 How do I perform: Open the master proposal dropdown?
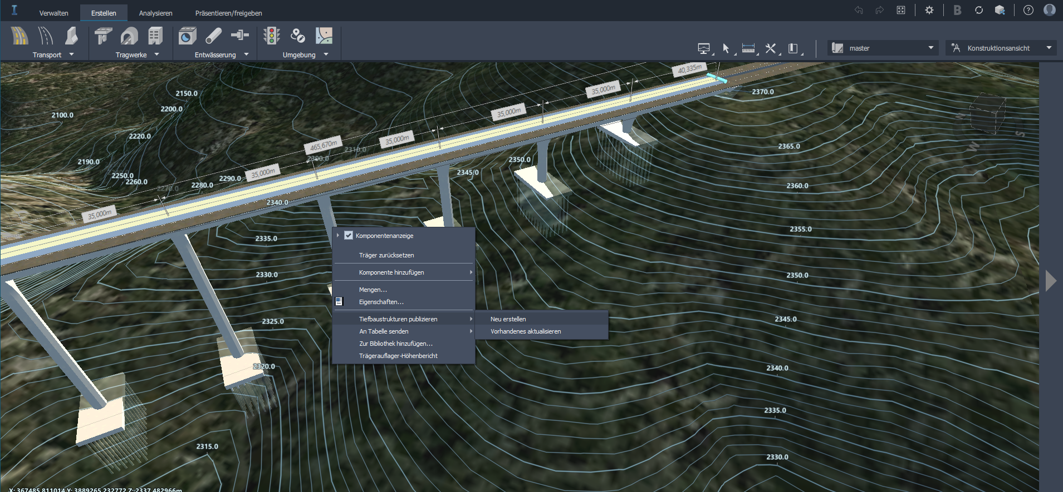coord(883,48)
